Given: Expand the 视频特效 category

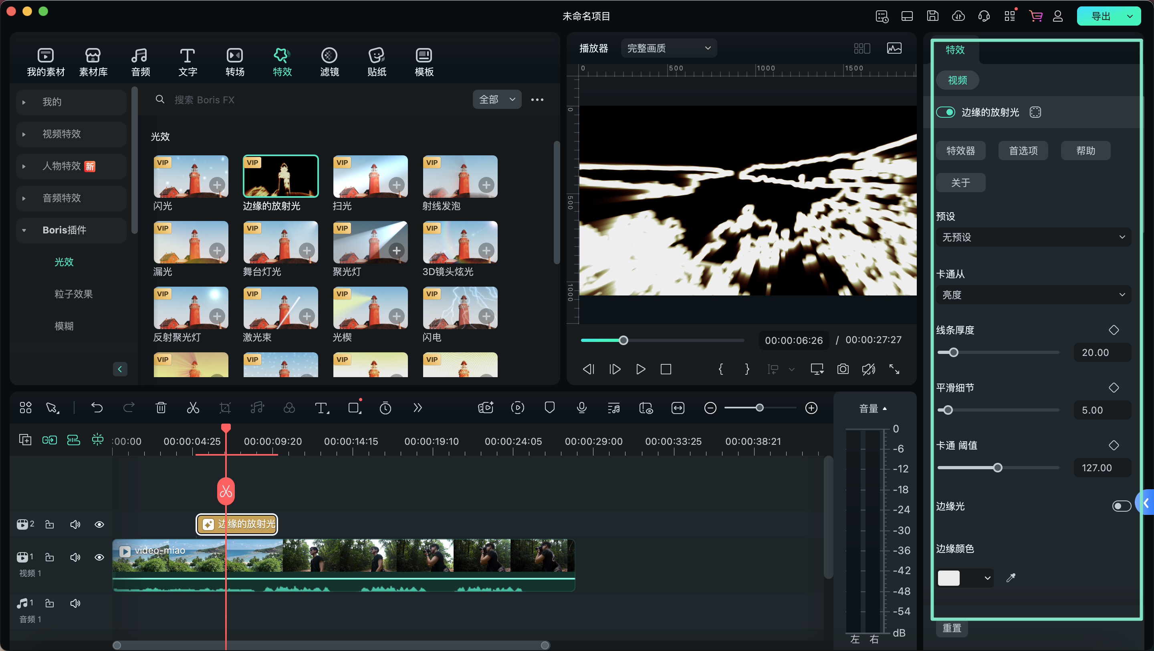Looking at the screenshot, I should [61, 134].
